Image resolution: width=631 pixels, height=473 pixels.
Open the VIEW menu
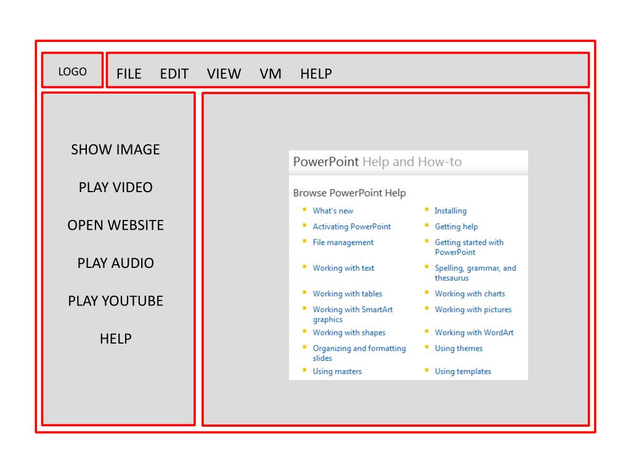coord(224,74)
